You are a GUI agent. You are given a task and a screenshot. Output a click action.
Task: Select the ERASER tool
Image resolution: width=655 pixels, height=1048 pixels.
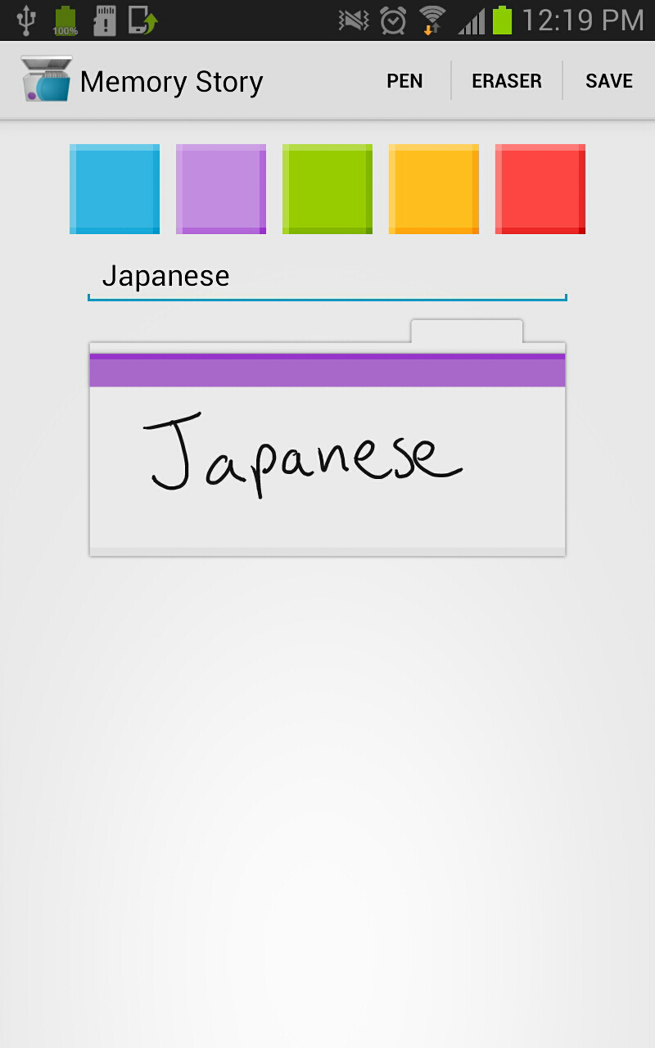click(507, 81)
